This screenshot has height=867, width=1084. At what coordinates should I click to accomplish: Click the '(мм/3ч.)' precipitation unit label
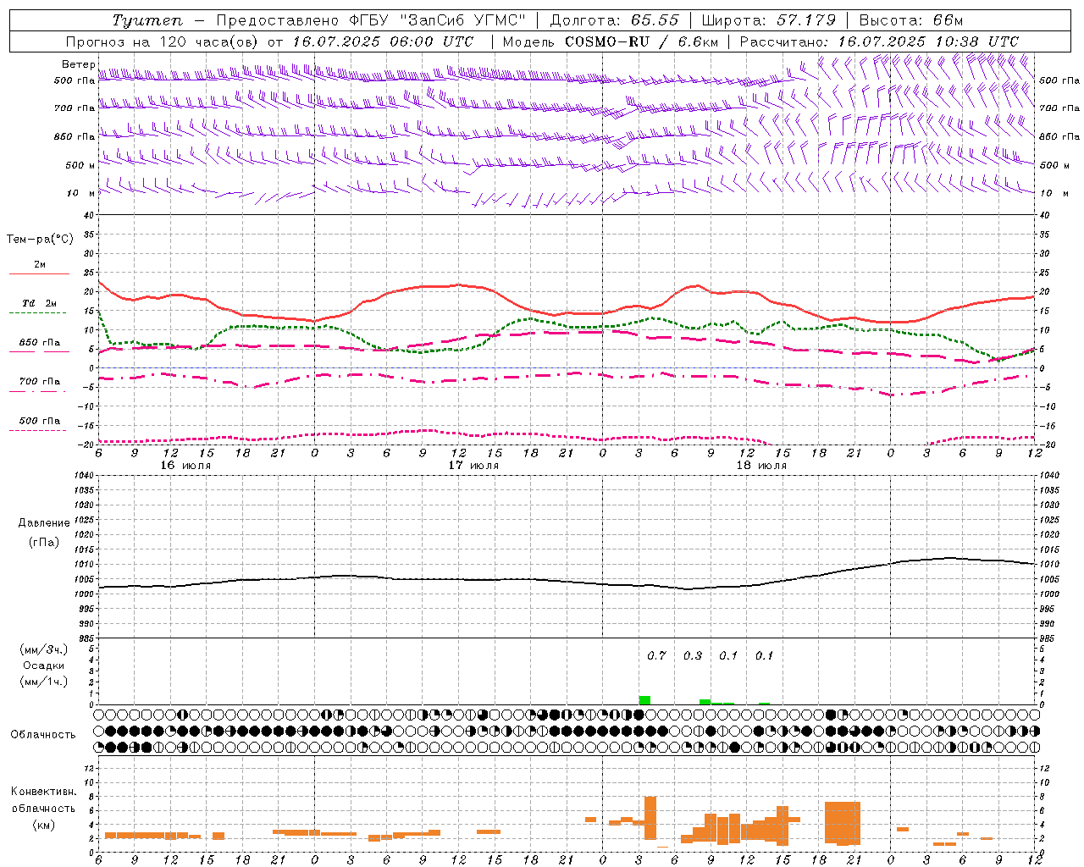click(x=43, y=649)
